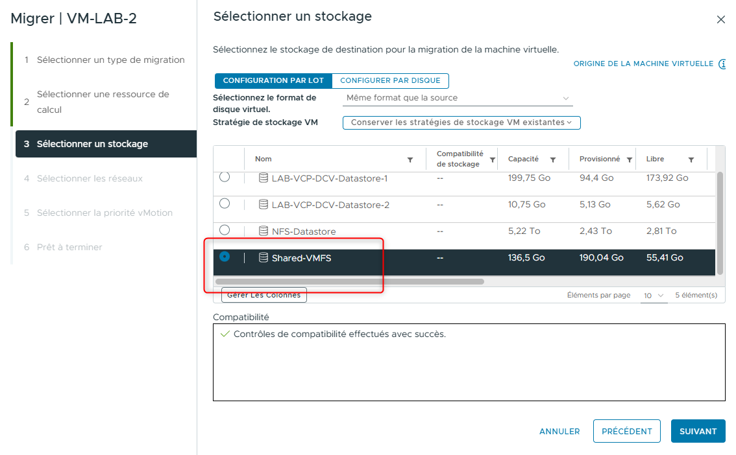Switch to the CONFIGURER PAR DISQUE tab
Image resolution: width=736 pixels, height=455 pixels.
[390, 80]
